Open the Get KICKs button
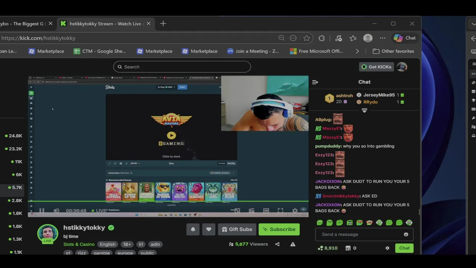476x268 pixels. [376, 67]
